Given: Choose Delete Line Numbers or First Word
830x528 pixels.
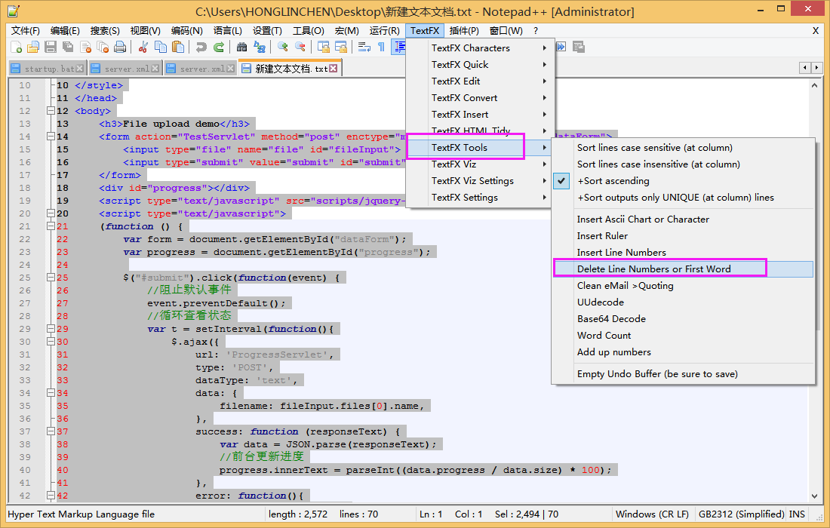Looking at the screenshot, I should 683,269.
